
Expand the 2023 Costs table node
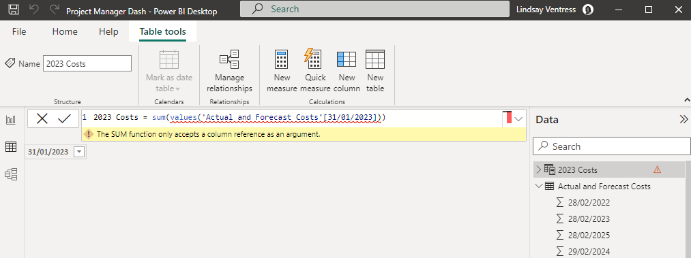click(538, 170)
